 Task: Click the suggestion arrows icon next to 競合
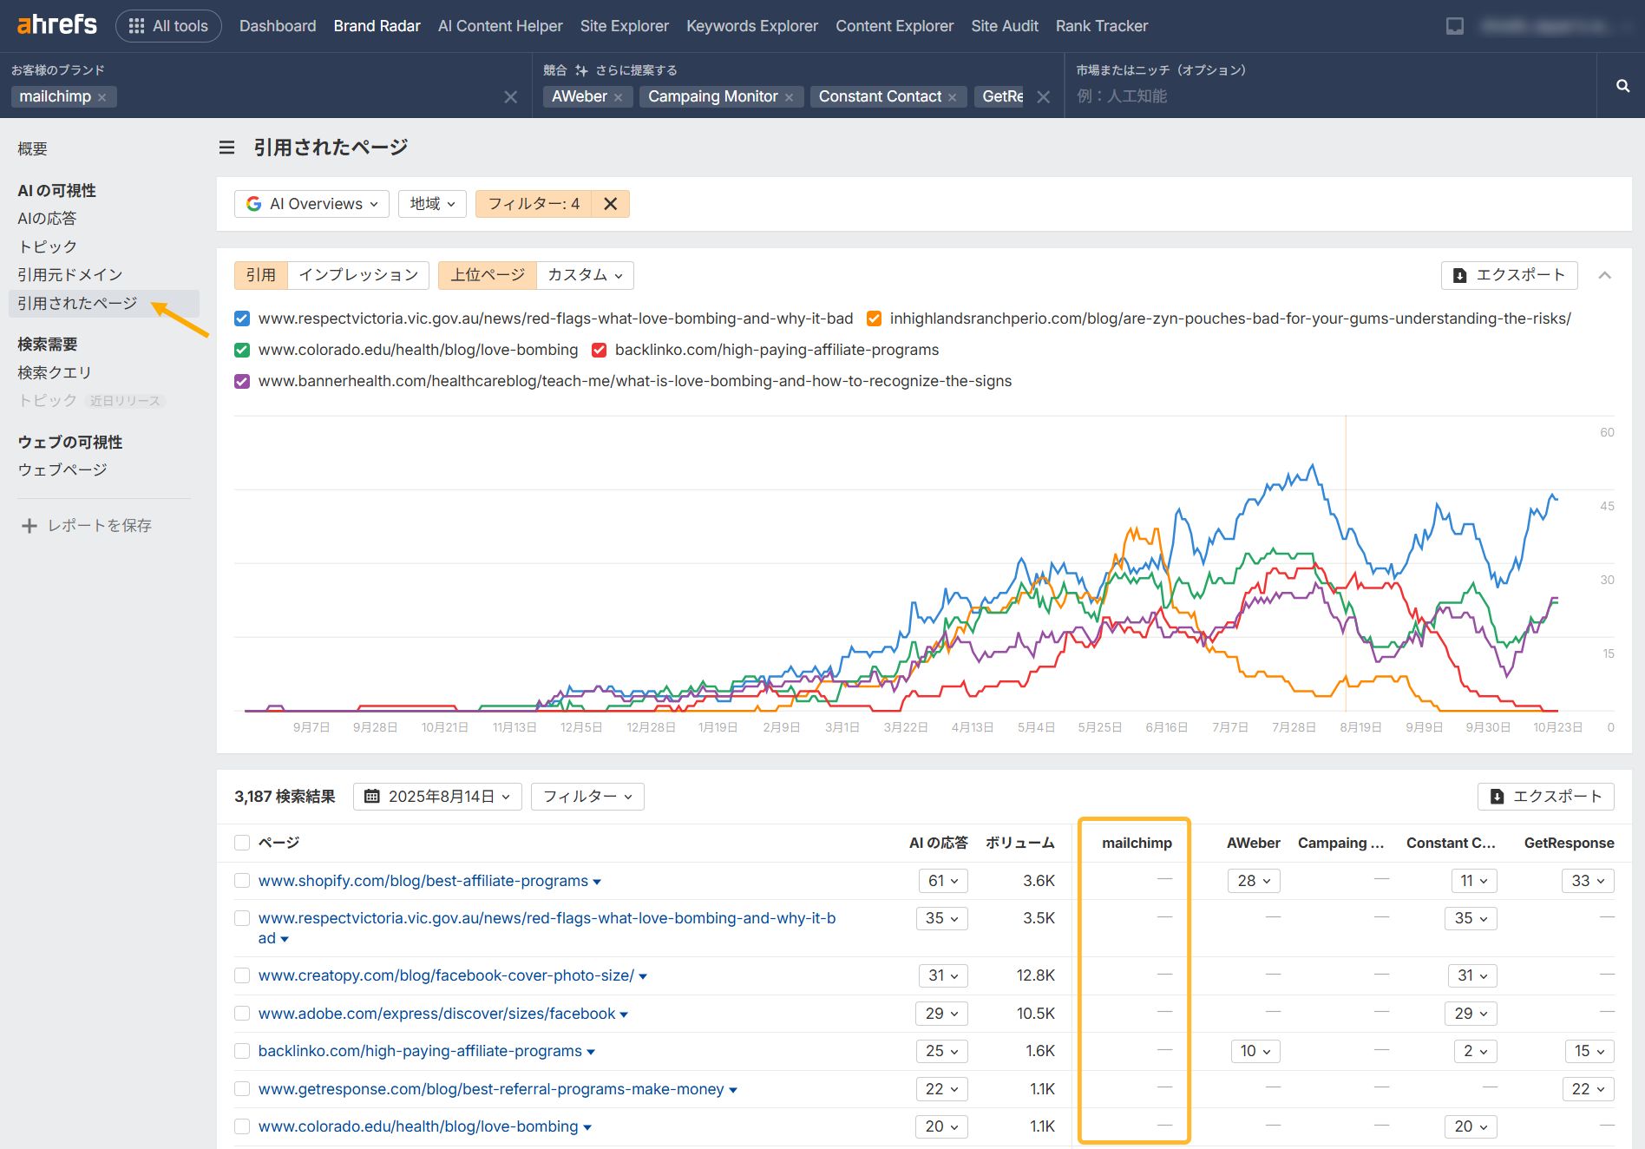click(x=581, y=69)
